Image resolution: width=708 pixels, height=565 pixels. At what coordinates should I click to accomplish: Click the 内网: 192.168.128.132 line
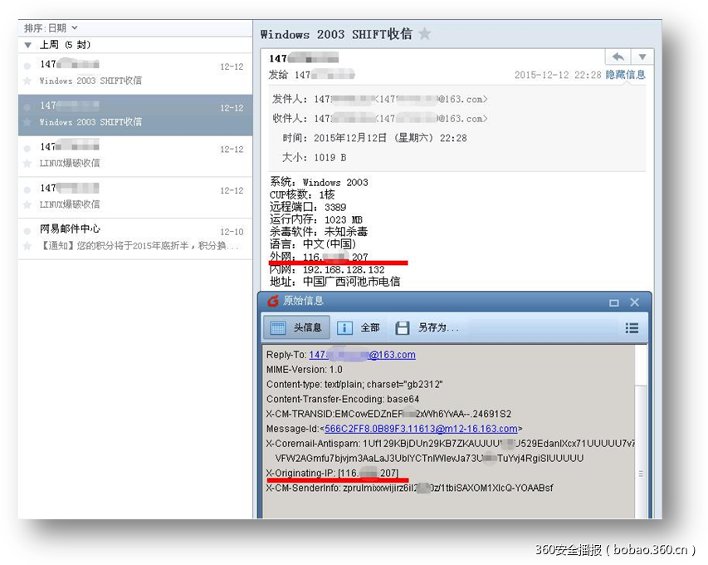327,269
